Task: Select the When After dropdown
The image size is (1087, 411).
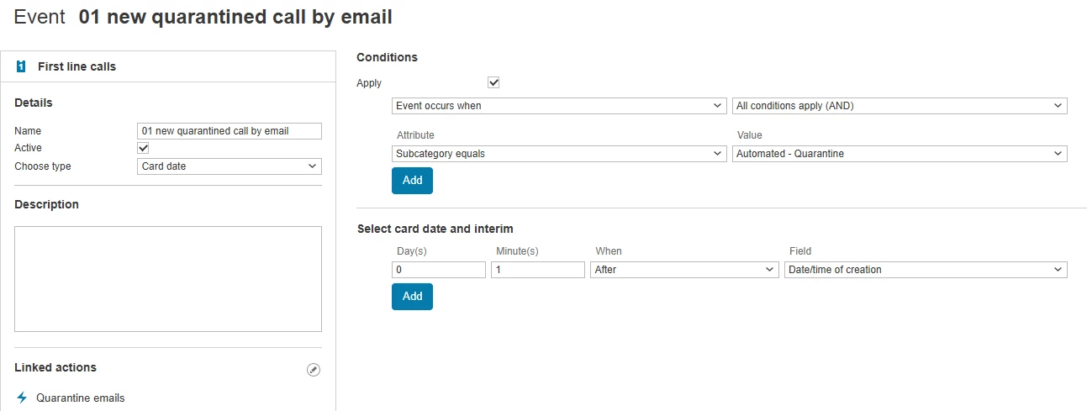Action: coord(684,270)
